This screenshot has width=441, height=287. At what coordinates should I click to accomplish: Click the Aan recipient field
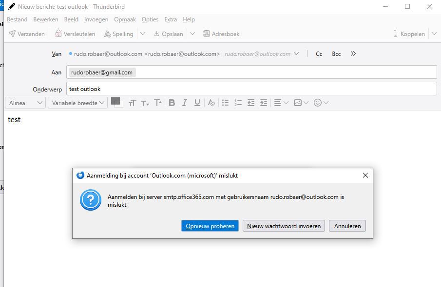251,72
